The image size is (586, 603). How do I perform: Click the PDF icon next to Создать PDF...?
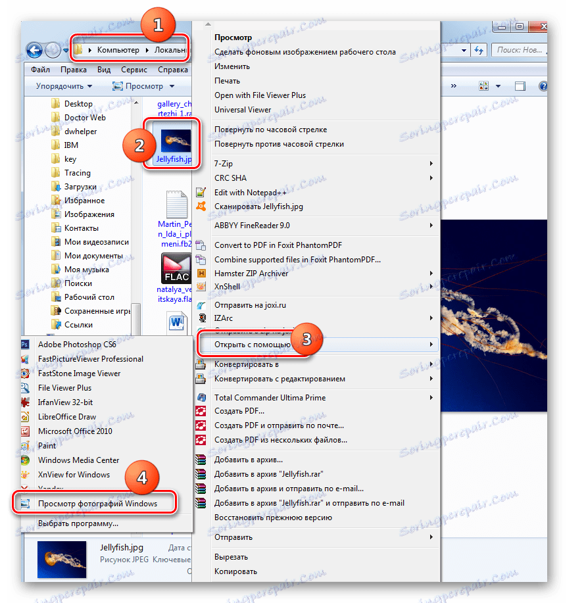(x=201, y=411)
